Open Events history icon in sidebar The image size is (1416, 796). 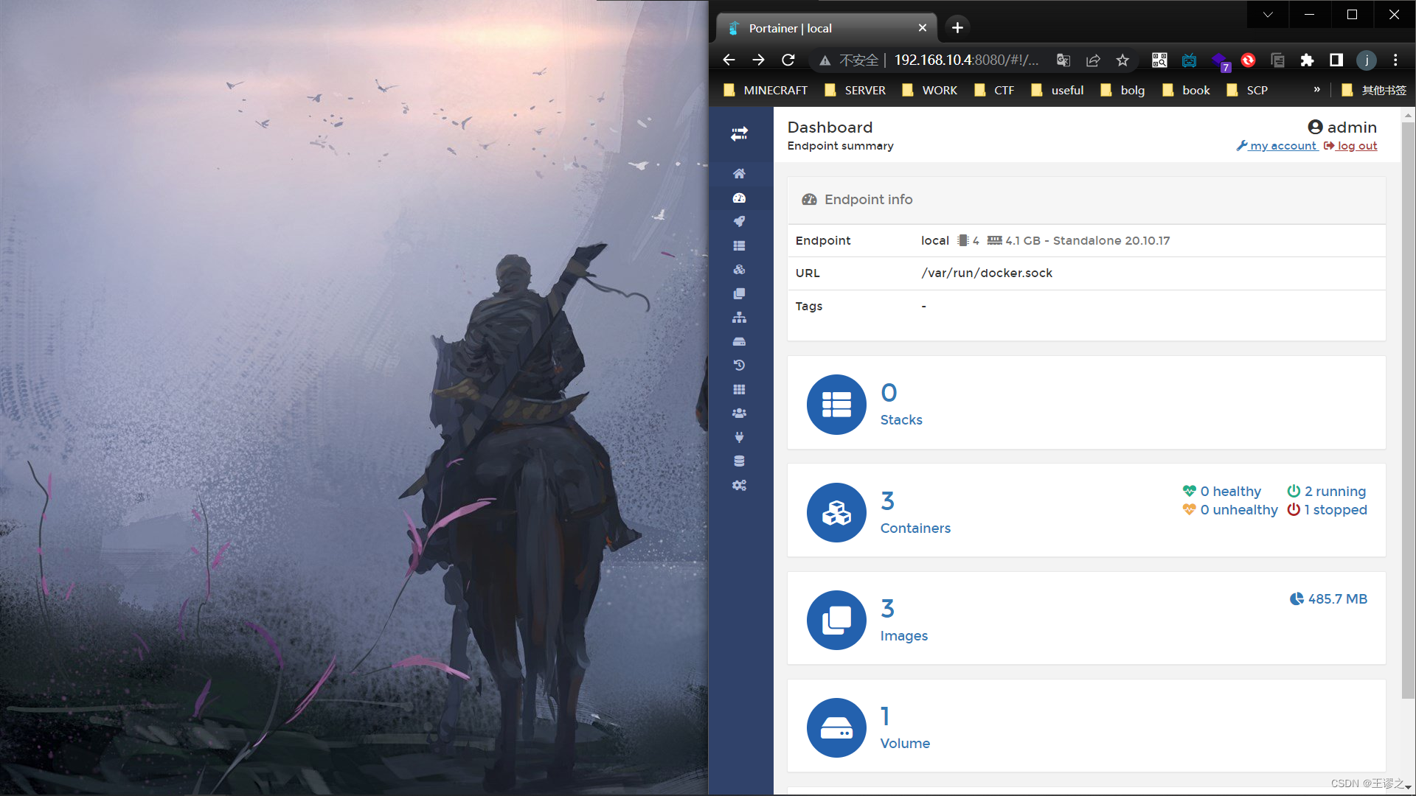[x=739, y=366]
